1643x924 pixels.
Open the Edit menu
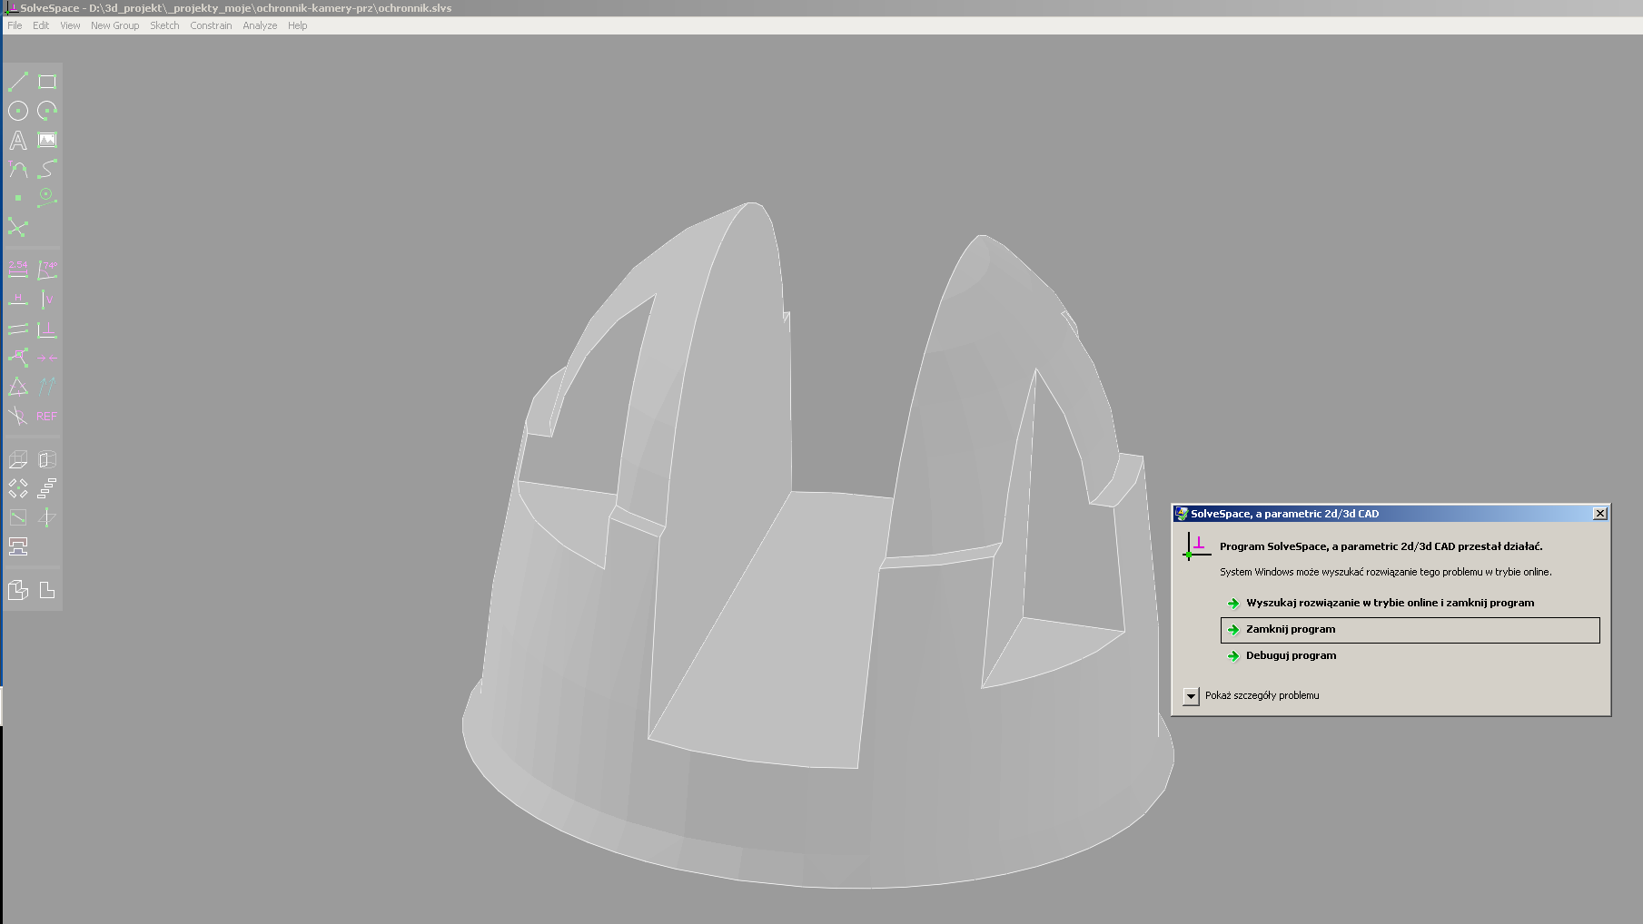[x=41, y=25]
